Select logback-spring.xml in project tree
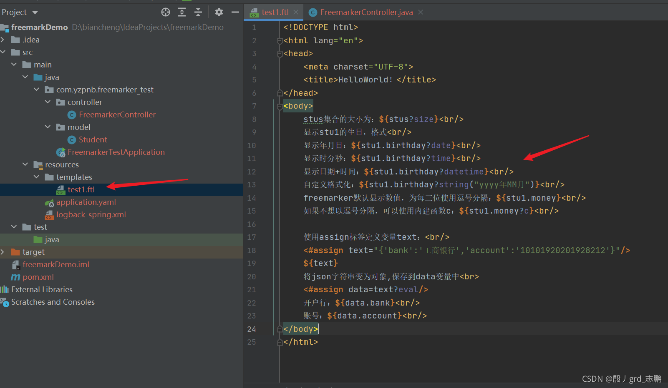This screenshot has width=668, height=388. coord(91,214)
